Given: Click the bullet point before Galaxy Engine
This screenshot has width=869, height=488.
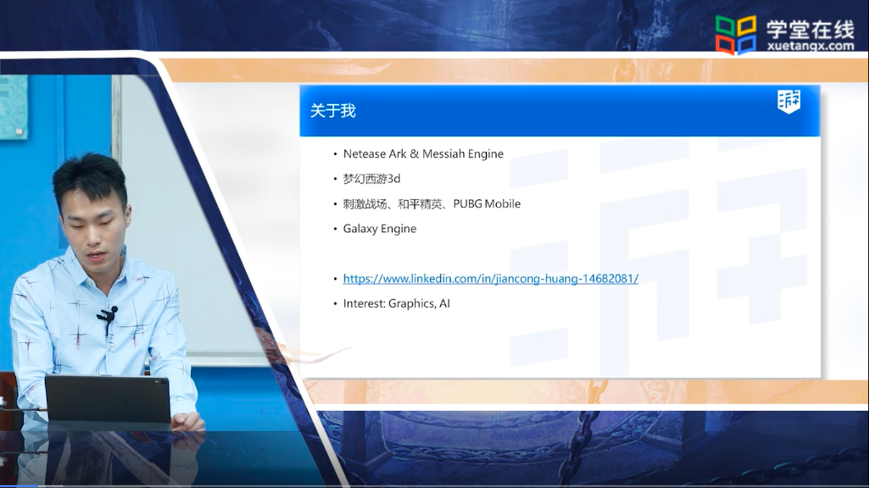Looking at the screenshot, I should (336, 229).
